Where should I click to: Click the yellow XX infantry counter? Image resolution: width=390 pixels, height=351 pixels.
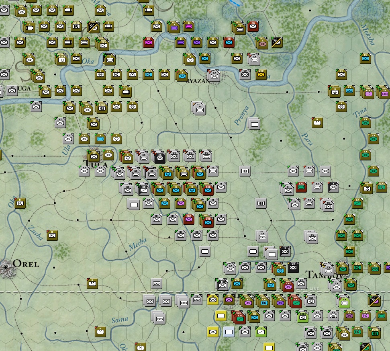pos(212,300)
